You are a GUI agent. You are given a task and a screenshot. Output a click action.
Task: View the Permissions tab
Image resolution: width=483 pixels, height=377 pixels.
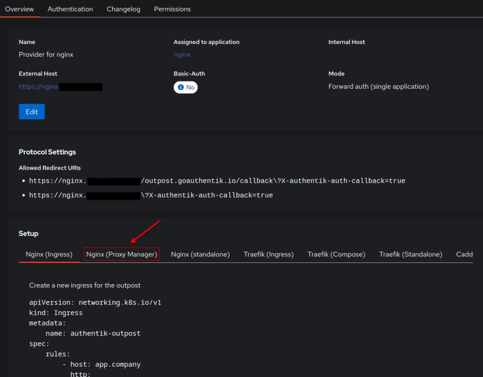[x=172, y=9]
